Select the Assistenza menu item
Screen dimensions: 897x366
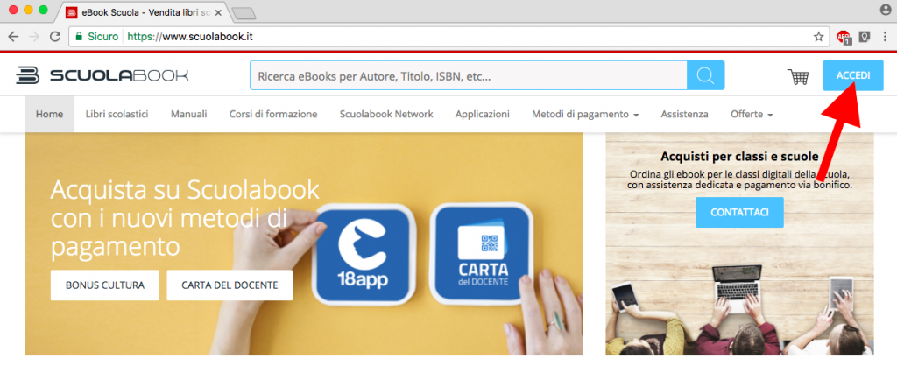tap(685, 115)
